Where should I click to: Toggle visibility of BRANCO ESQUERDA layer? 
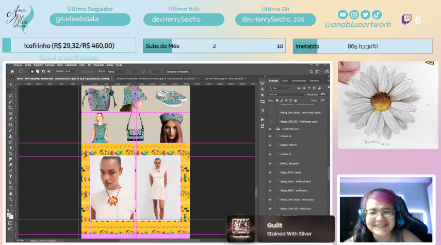point(270,163)
